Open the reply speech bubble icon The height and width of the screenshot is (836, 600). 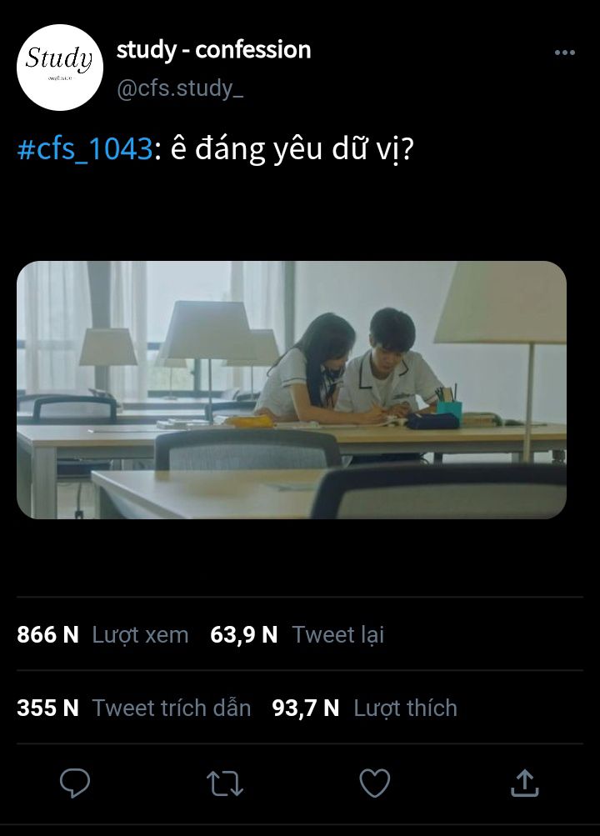click(x=75, y=783)
